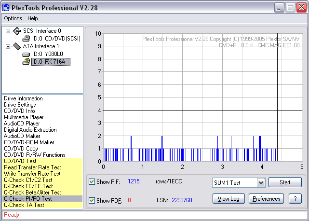Open CD/DVD Copy function
The width and height of the screenshot is (309, 221).
coord(21,149)
